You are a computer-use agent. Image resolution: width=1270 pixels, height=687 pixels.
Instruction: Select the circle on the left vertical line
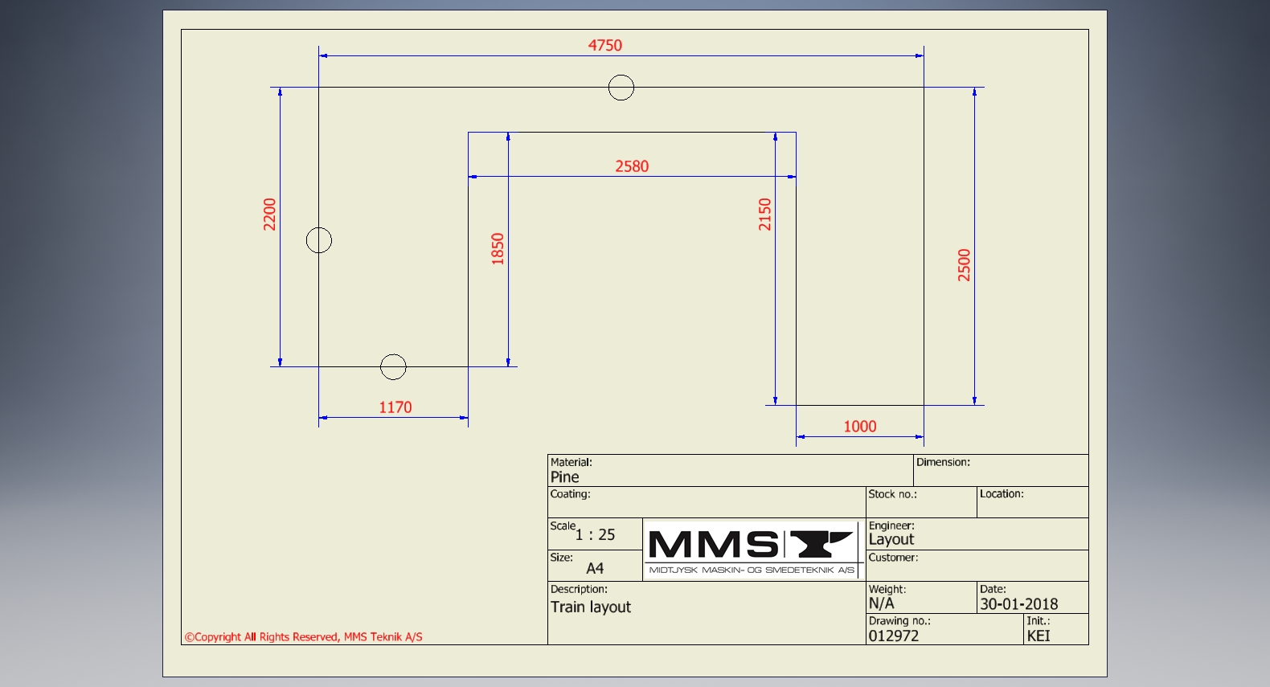319,240
